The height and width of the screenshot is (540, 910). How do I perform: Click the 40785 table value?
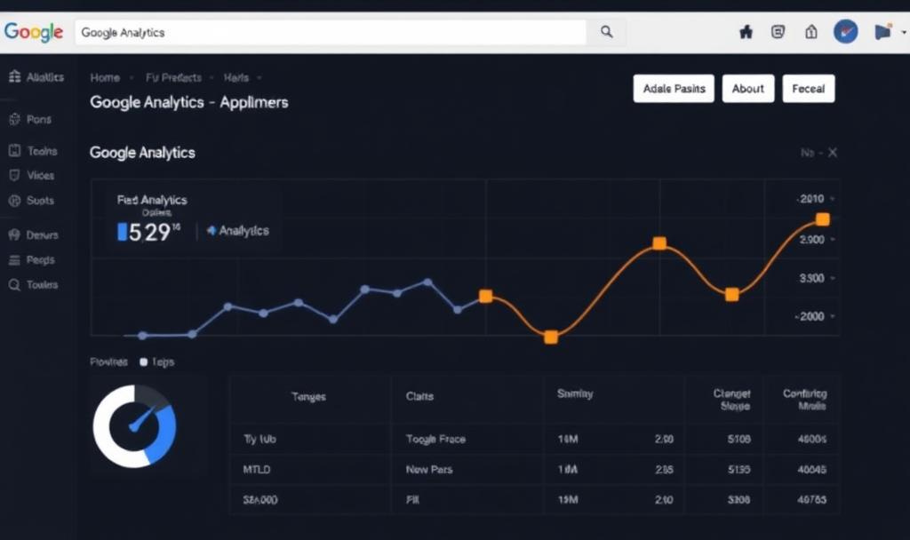(x=812, y=499)
